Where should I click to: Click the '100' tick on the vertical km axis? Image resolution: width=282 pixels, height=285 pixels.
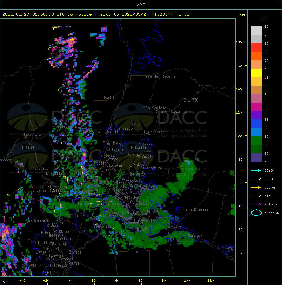pyautogui.click(x=239, y=136)
